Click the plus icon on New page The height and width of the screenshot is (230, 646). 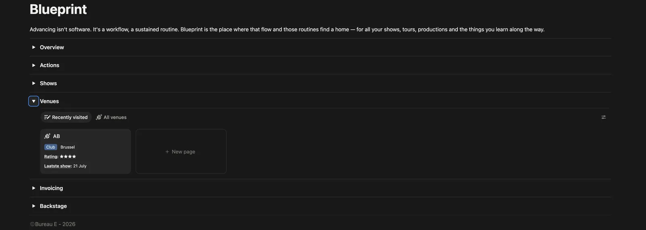(167, 152)
